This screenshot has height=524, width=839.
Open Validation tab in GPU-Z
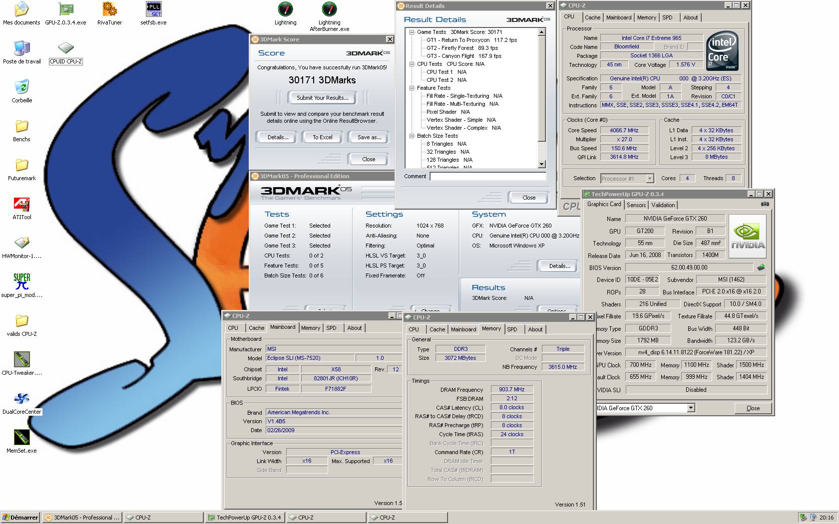pos(663,205)
